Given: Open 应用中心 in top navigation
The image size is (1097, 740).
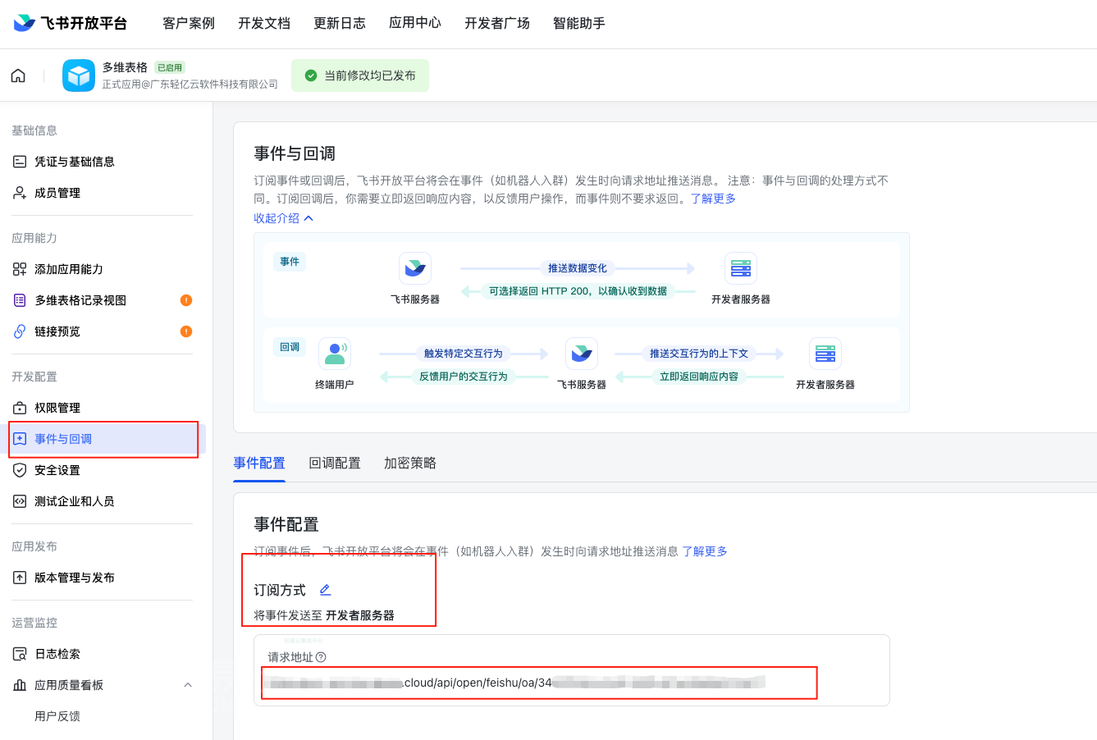Looking at the screenshot, I should pyautogui.click(x=415, y=23).
